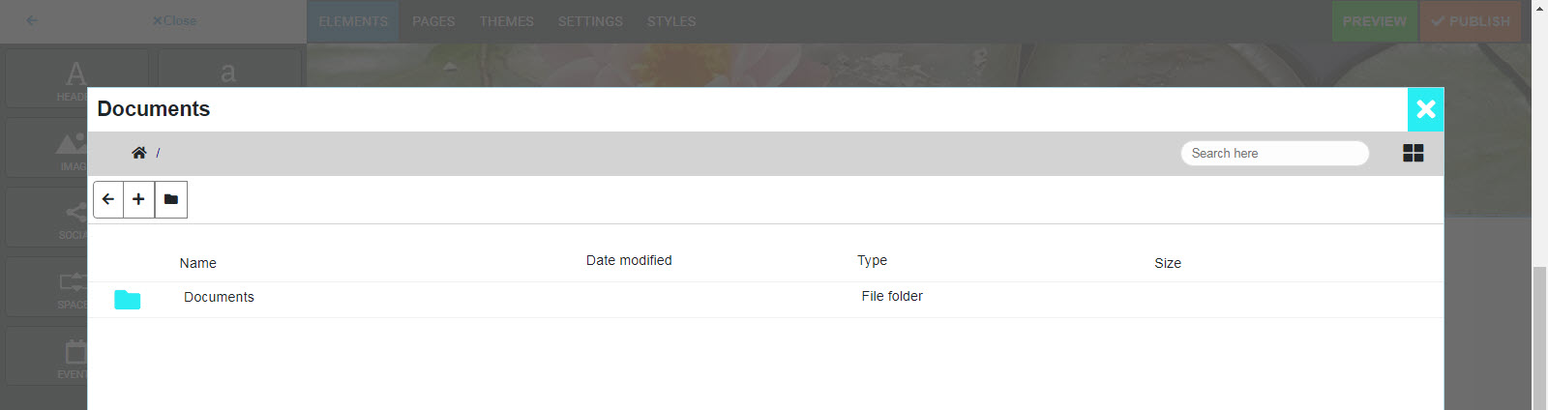Select the Heading element tile
The height and width of the screenshot is (410, 1548).
click(x=76, y=78)
